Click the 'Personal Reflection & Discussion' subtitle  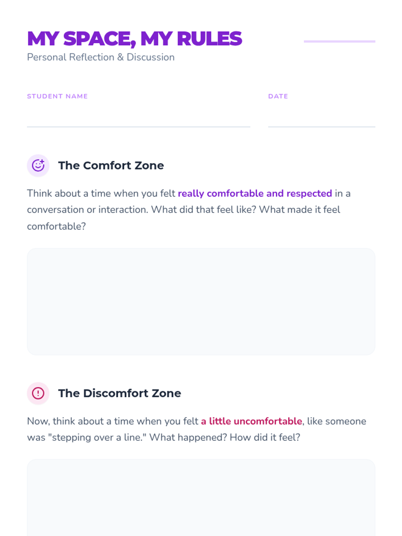click(x=101, y=57)
